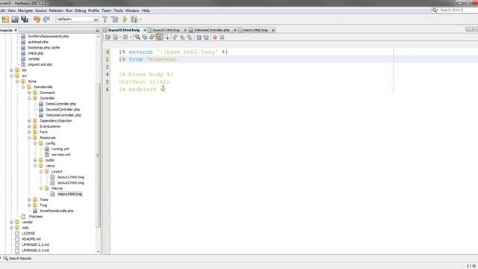Expand the vendor folder node
The width and height of the screenshot is (478, 269).
12,222
